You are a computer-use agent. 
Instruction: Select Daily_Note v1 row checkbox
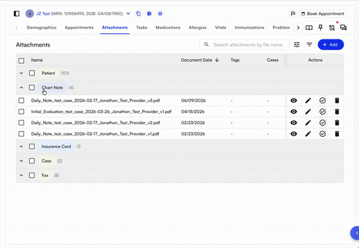click(22, 134)
